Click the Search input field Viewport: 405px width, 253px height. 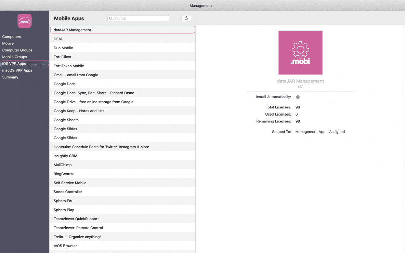click(140, 18)
